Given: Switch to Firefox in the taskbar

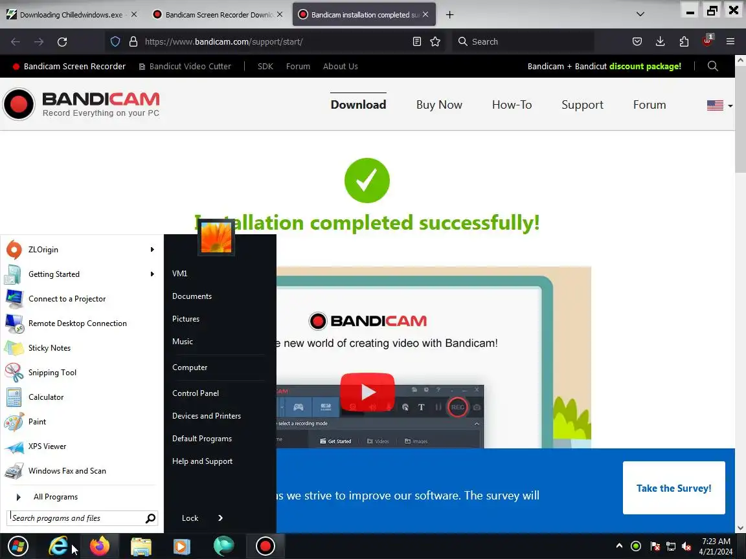Looking at the screenshot, I should point(100,546).
